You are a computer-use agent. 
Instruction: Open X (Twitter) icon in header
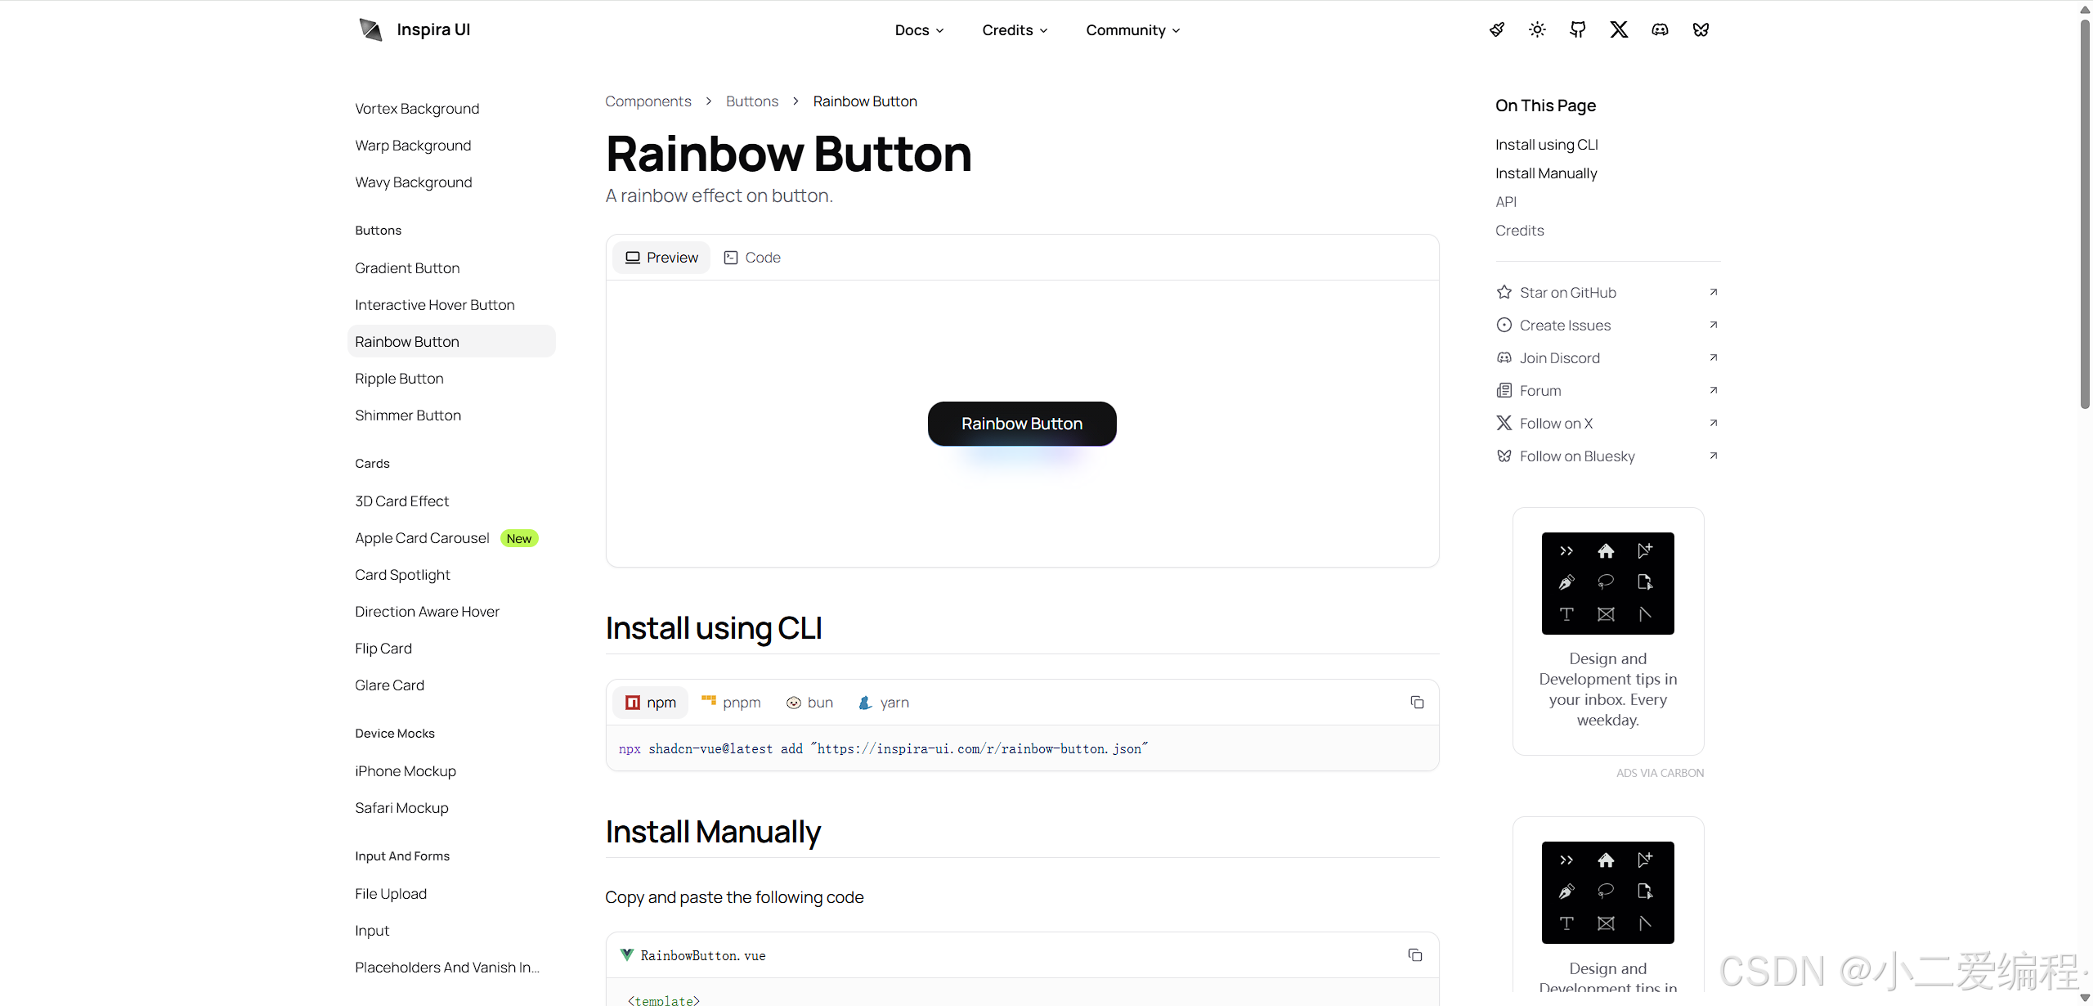1619,30
